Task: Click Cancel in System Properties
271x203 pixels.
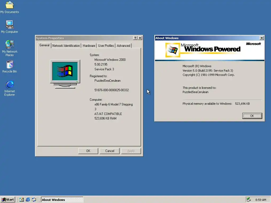Action: point(110,151)
